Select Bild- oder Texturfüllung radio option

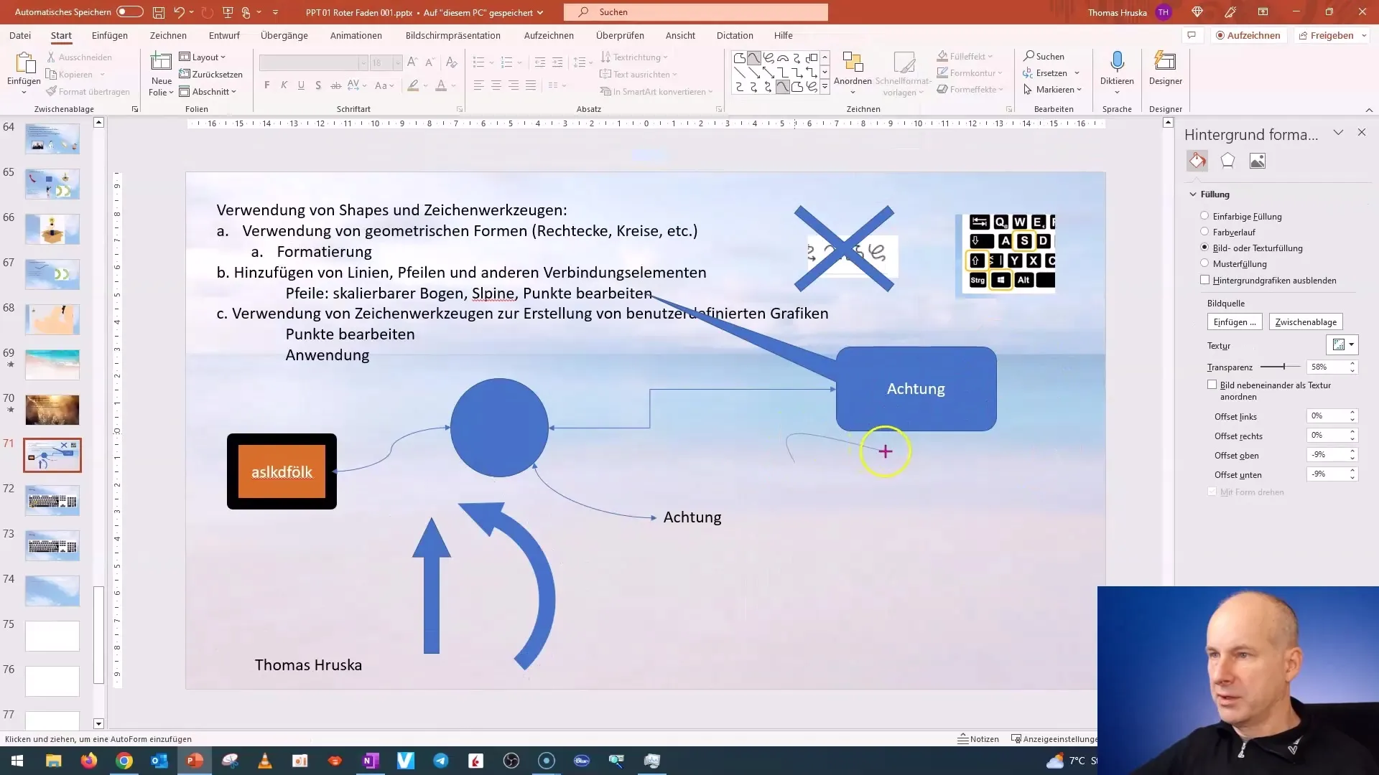(x=1204, y=248)
